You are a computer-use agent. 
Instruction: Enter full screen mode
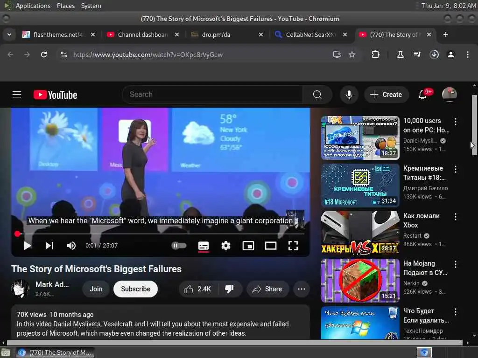coord(293,246)
